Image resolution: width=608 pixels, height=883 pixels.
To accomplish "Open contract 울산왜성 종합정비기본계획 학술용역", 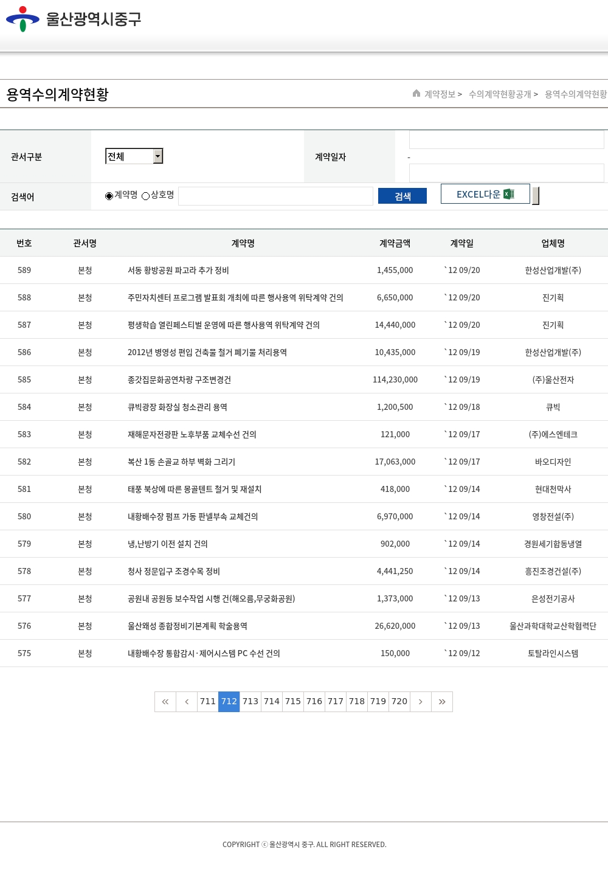I will click(187, 626).
